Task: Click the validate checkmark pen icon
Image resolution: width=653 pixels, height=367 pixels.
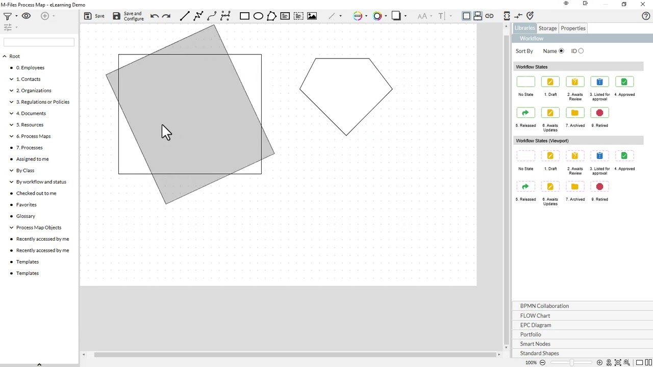Action: (x=530, y=16)
